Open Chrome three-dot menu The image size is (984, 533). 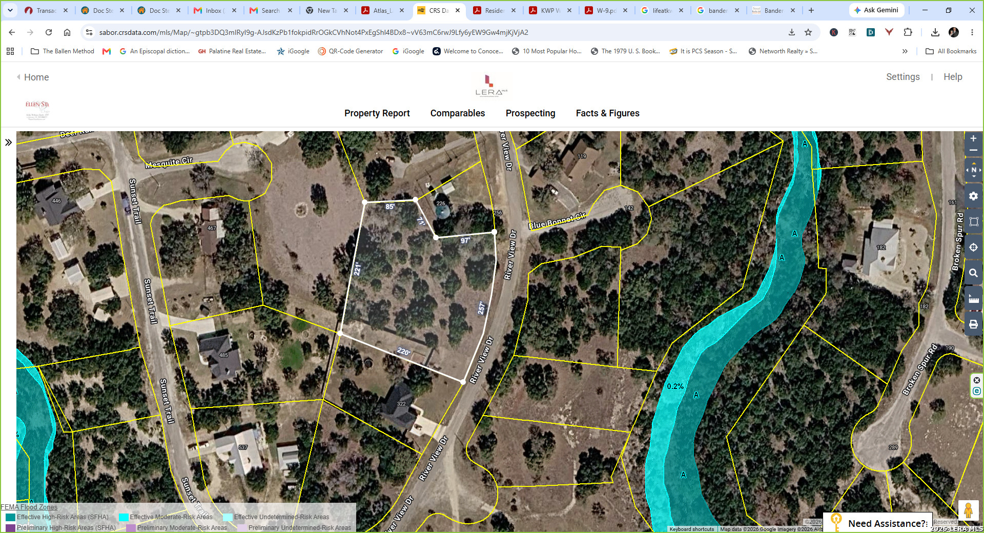(972, 32)
